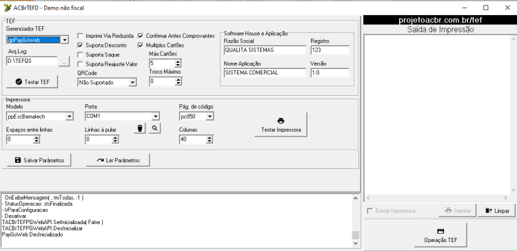Click the Colunas number field
517x251 pixels.
pyautogui.click(x=193, y=139)
